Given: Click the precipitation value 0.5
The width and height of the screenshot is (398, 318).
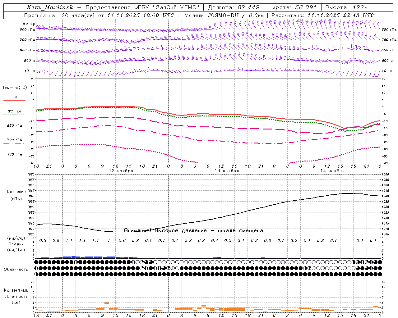Looking at the screenshot, I should pyautogui.click(x=56, y=240).
